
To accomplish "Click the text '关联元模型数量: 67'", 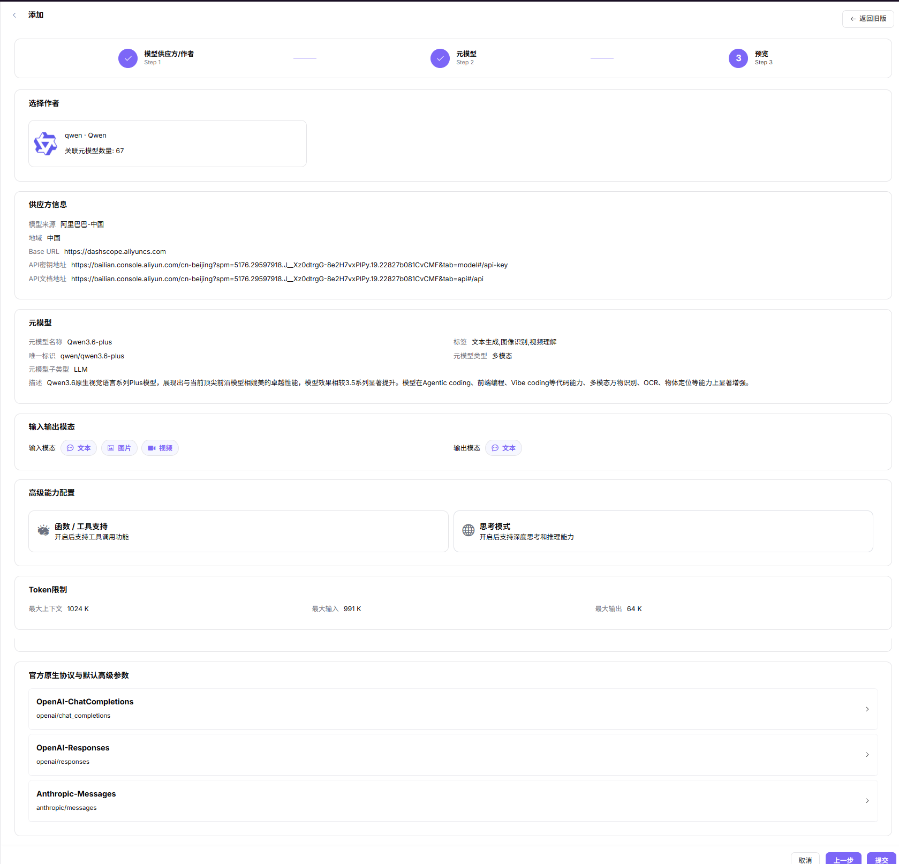I will tap(94, 151).
